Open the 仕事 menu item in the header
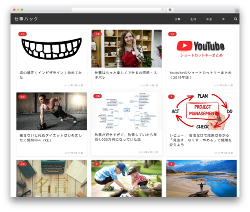Screen dimensions: 250x212 click(x=177, y=19)
